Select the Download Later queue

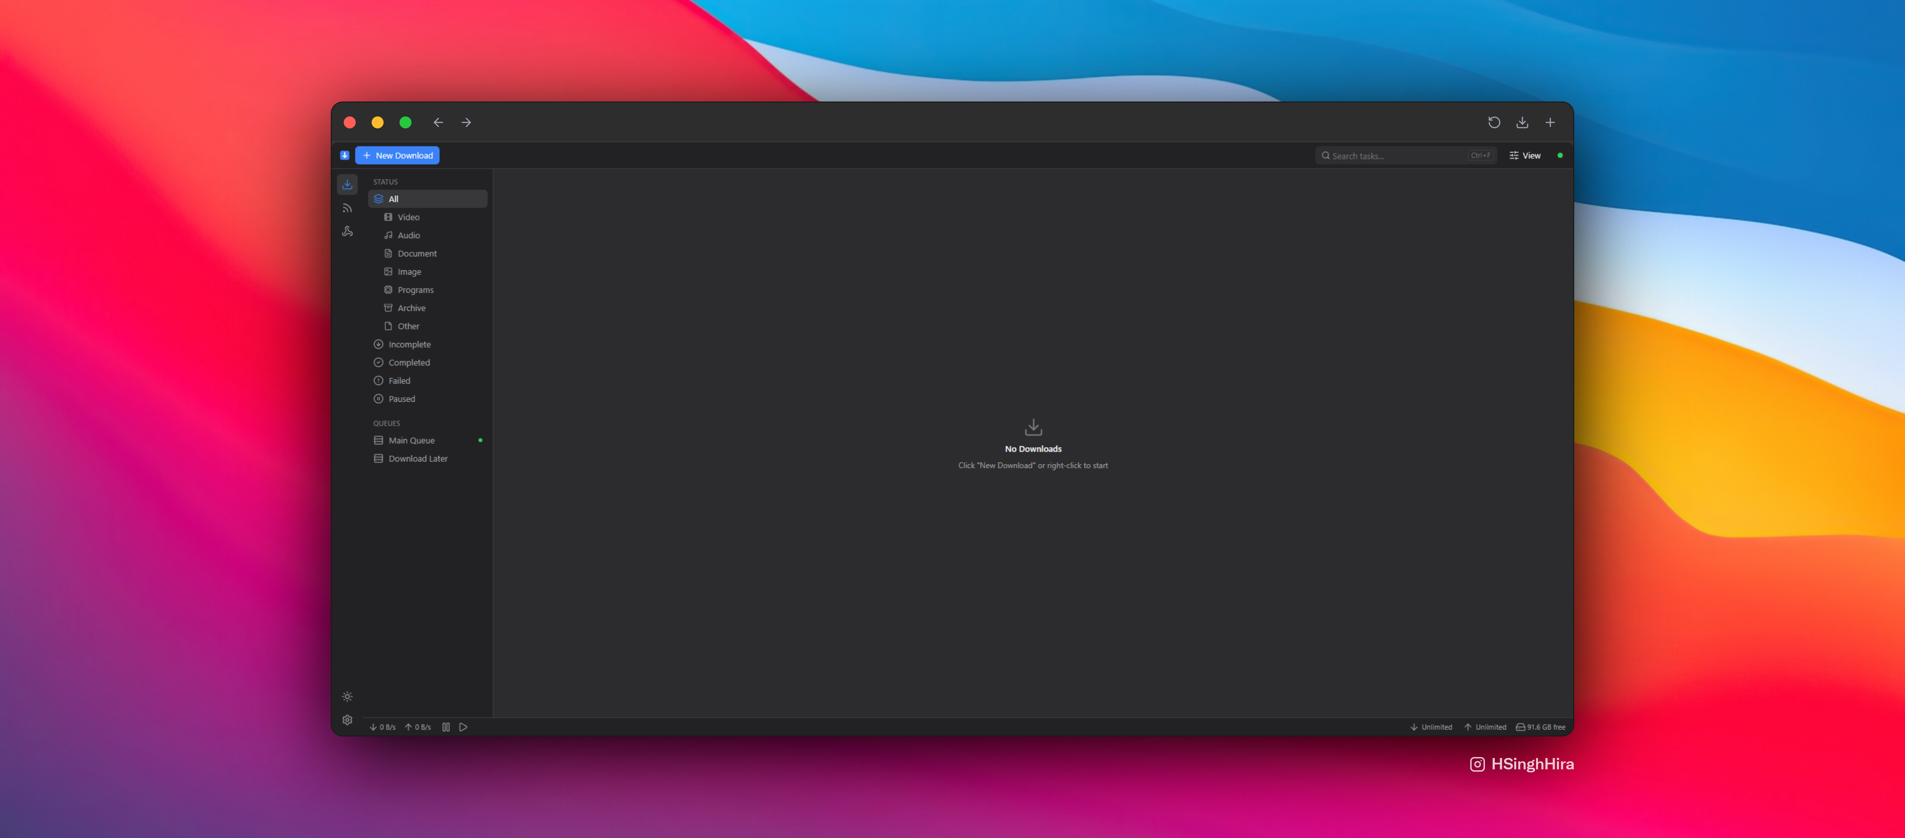pos(427,458)
